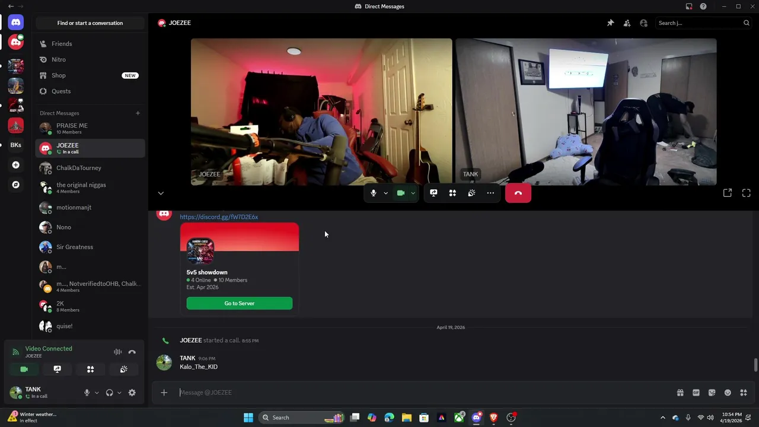Open the Friends tab
The width and height of the screenshot is (759, 427).
pyautogui.click(x=90, y=44)
